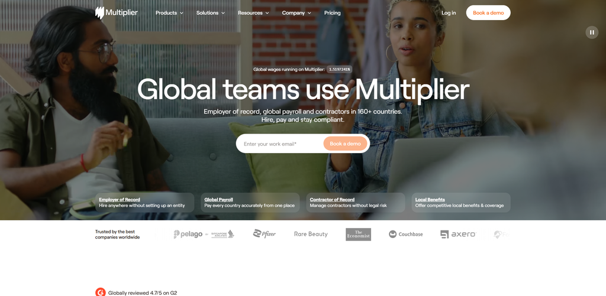Click 'Trusted by the best companies worldwide' text
The height and width of the screenshot is (296, 606).
click(x=118, y=234)
